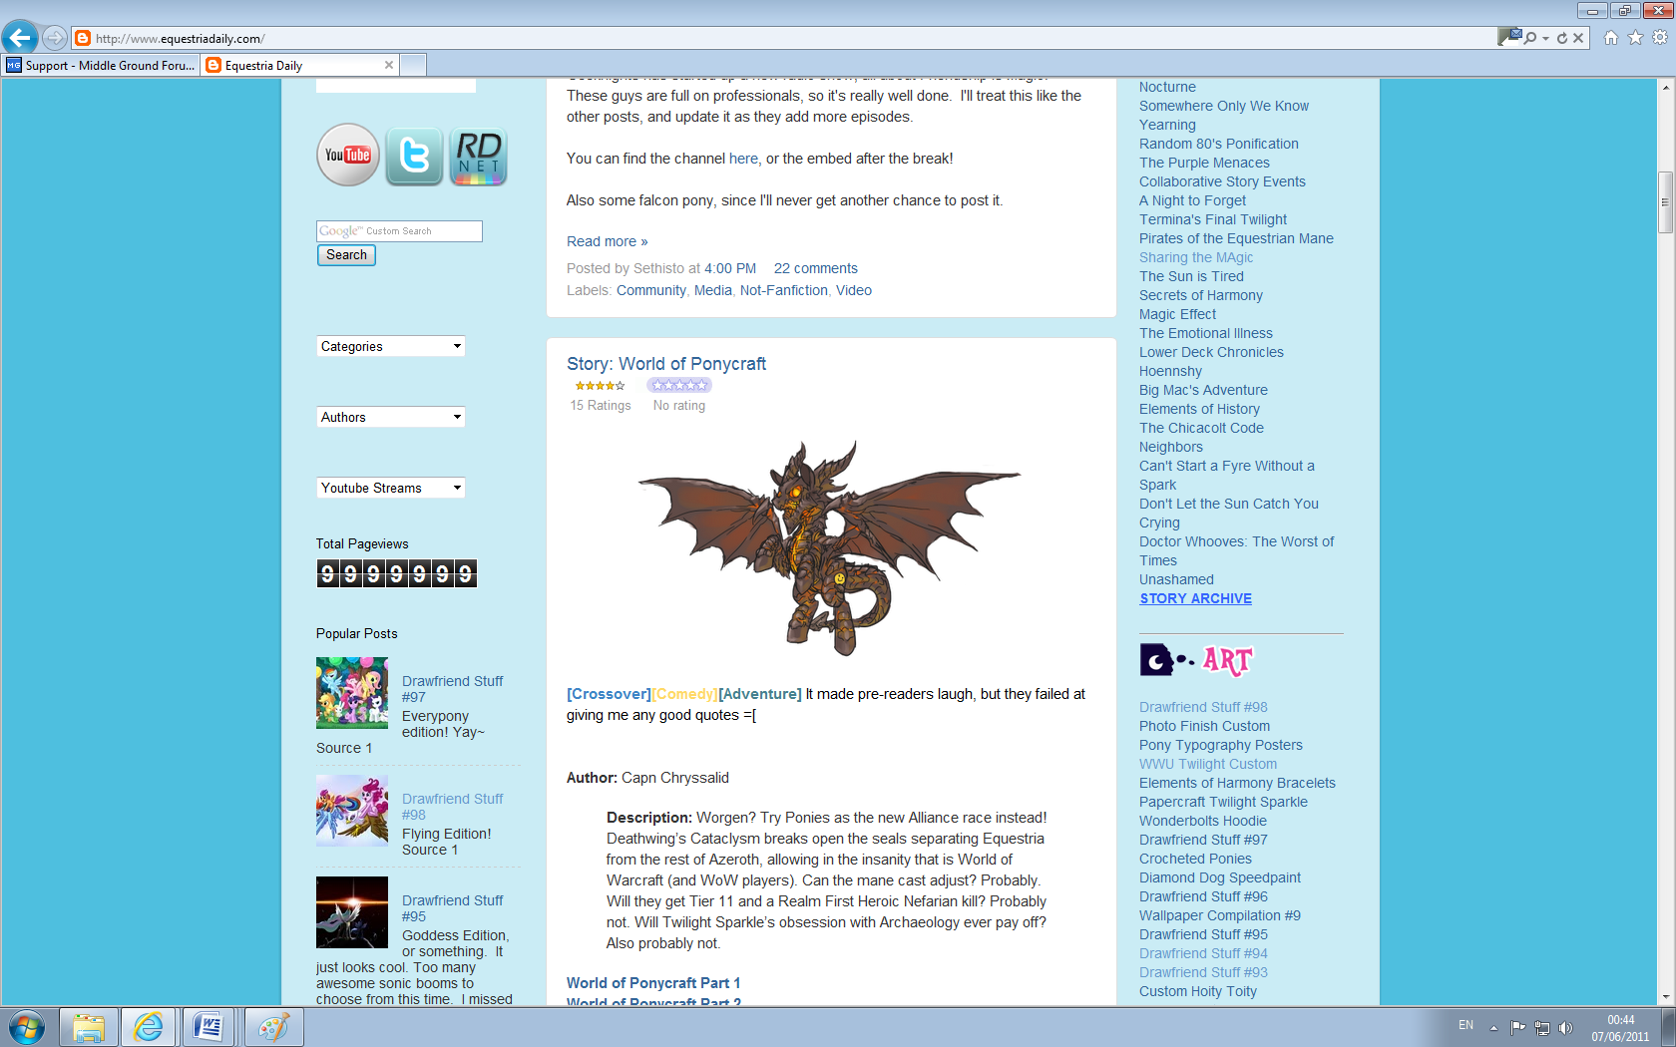Expand the Authors dropdown
Screen dimensions: 1676x1047
point(391,417)
